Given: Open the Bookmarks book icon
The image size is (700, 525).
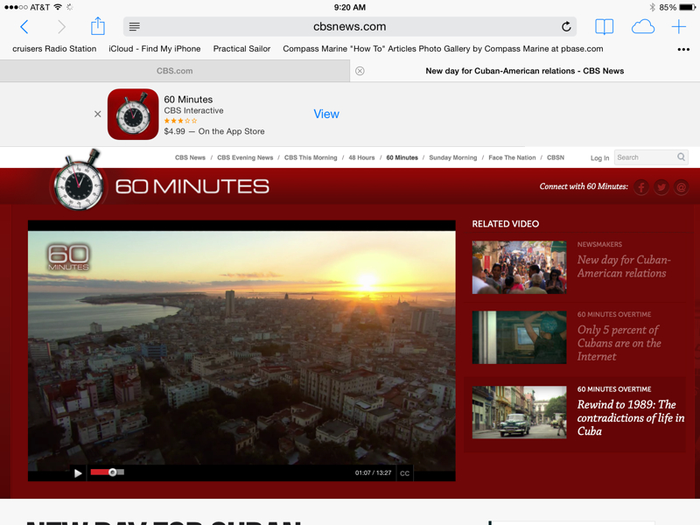Looking at the screenshot, I should (x=604, y=27).
